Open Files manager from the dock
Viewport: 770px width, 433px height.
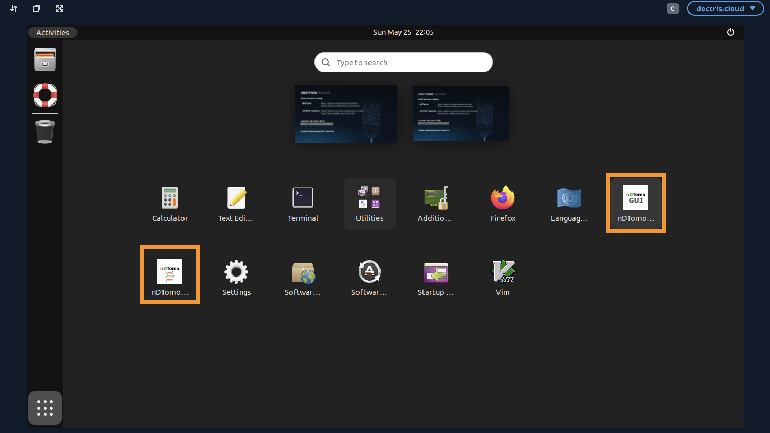tap(45, 59)
